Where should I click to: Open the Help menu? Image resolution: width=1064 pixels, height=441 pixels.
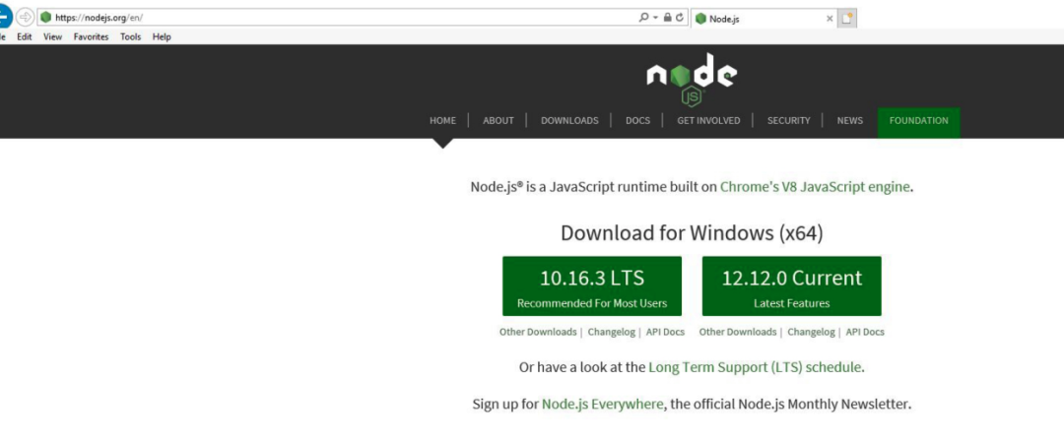[162, 37]
